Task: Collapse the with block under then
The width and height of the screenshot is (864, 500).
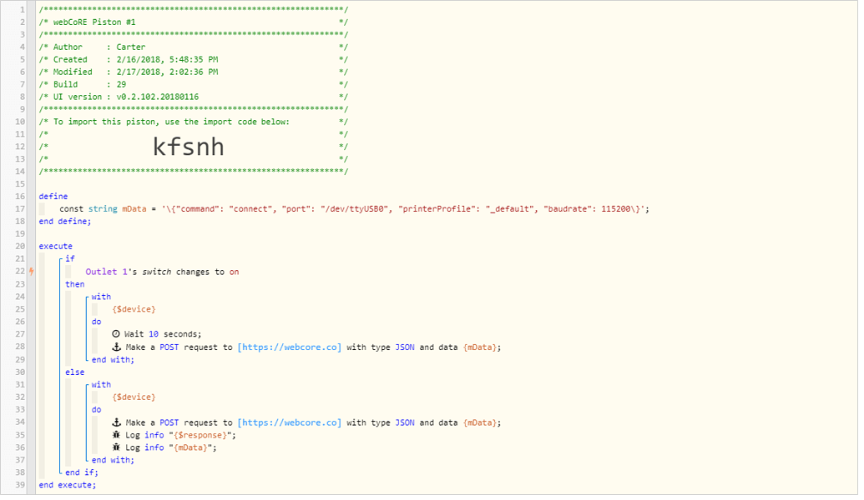Action: coord(87,296)
